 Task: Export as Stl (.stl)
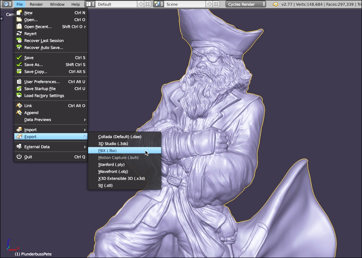point(125,185)
